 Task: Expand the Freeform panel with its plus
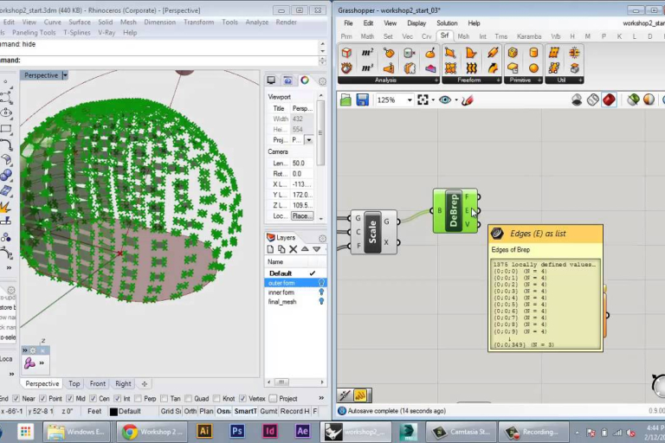pos(498,80)
